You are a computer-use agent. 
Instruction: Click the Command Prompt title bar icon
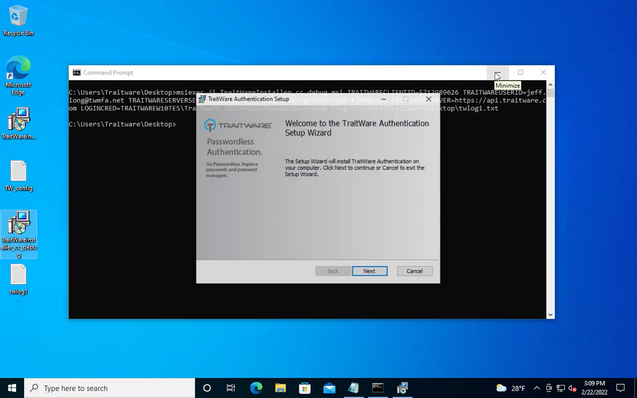pyautogui.click(x=76, y=72)
